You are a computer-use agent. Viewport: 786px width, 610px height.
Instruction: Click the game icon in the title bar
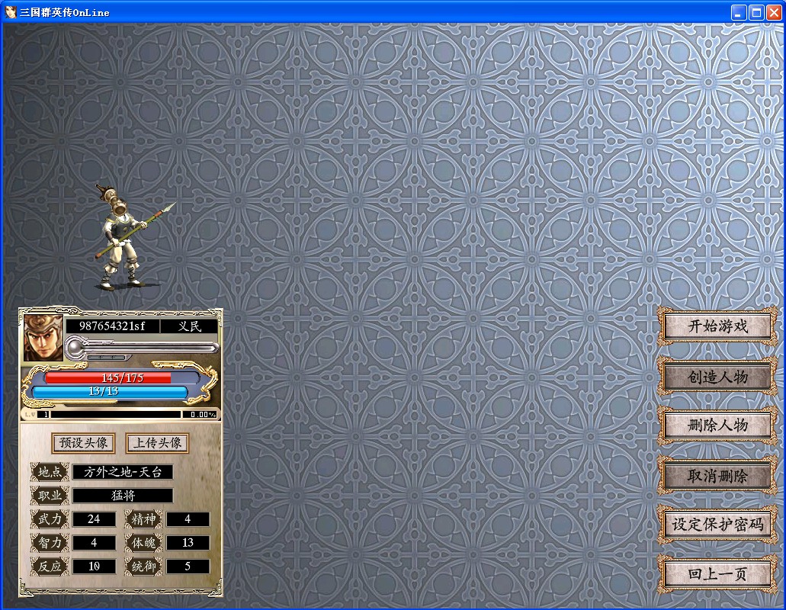(11, 12)
